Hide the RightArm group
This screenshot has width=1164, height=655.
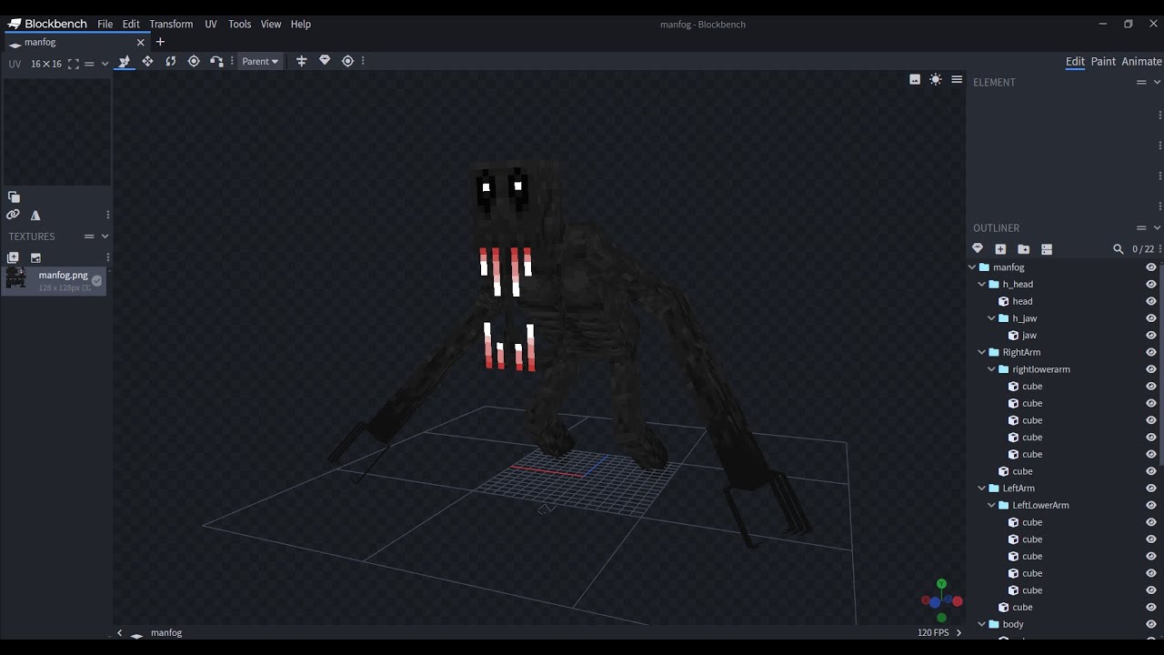pos(1151,352)
